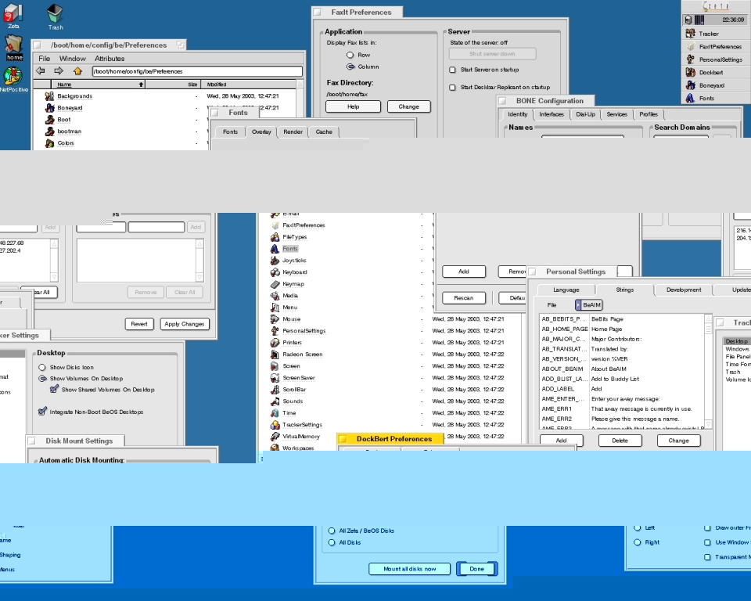Select the Keymap preference icon
Screen dimensions: 751x601
click(x=275, y=284)
